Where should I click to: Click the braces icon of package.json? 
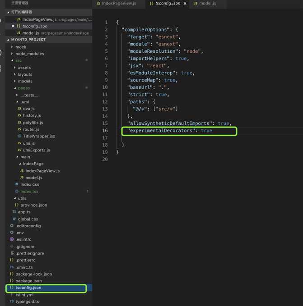pyautogui.click(x=12, y=281)
